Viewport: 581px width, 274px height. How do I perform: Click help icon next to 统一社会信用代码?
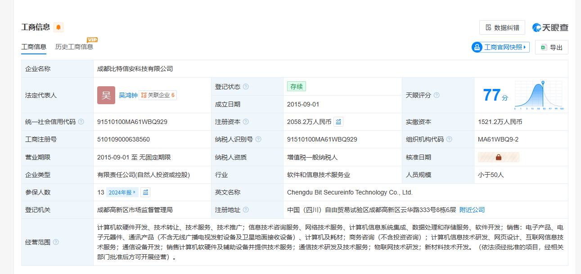tap(81, 122)
